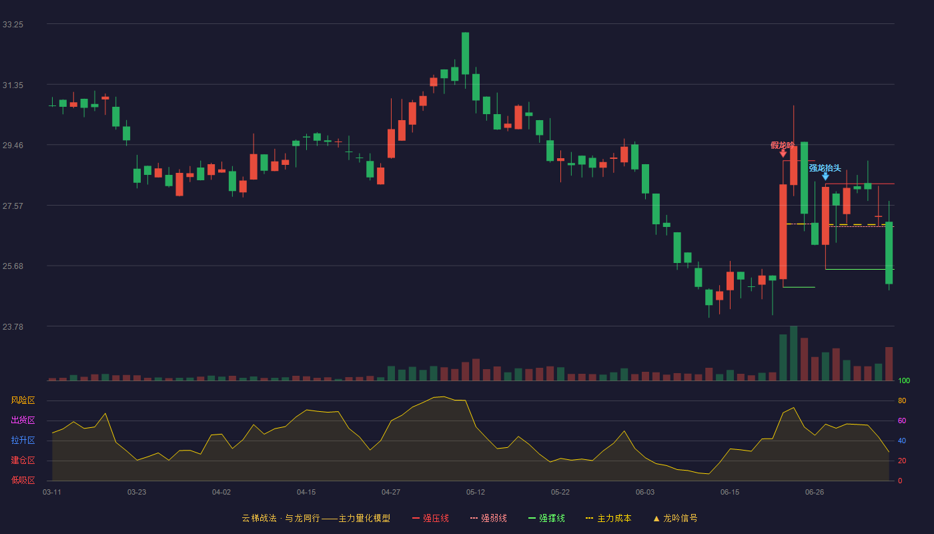Click the 04-15 date label
This screenshot has width=934, height=534.
click(306, 492)
